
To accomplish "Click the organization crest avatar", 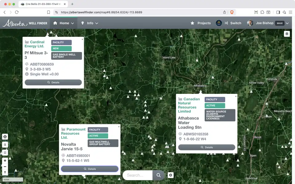I will pos(218,23).
